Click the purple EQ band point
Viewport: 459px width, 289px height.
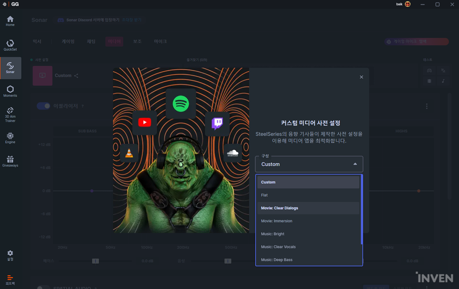click(x=92, y=191)
